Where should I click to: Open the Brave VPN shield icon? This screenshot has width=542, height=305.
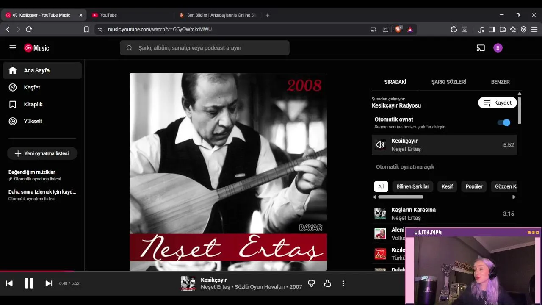[524, 29]
